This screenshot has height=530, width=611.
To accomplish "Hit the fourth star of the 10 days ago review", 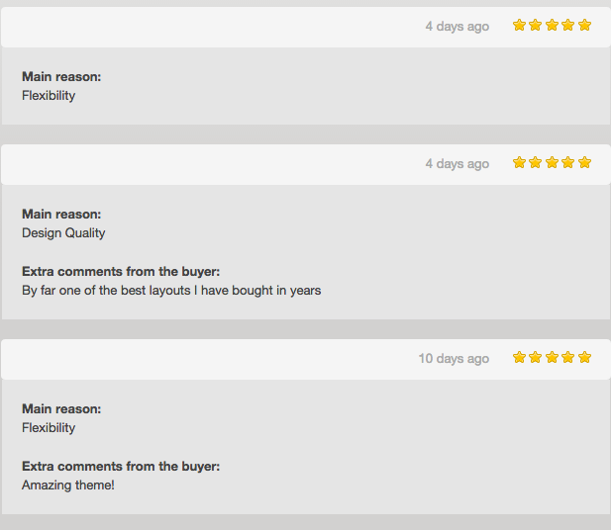I will click(568, 358).
